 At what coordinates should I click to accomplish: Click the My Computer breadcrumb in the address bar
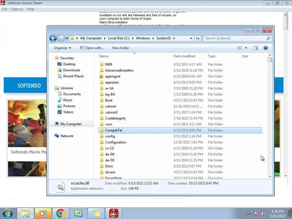[91, 38]
